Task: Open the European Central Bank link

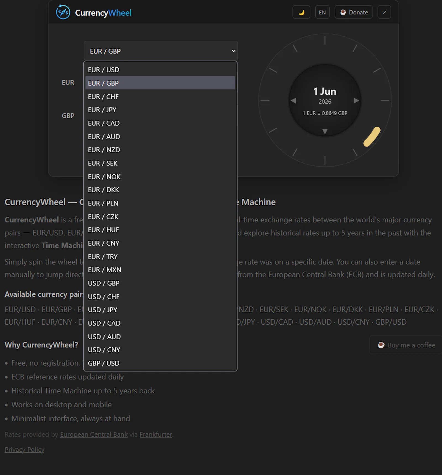Action: [x=94, y=434]
